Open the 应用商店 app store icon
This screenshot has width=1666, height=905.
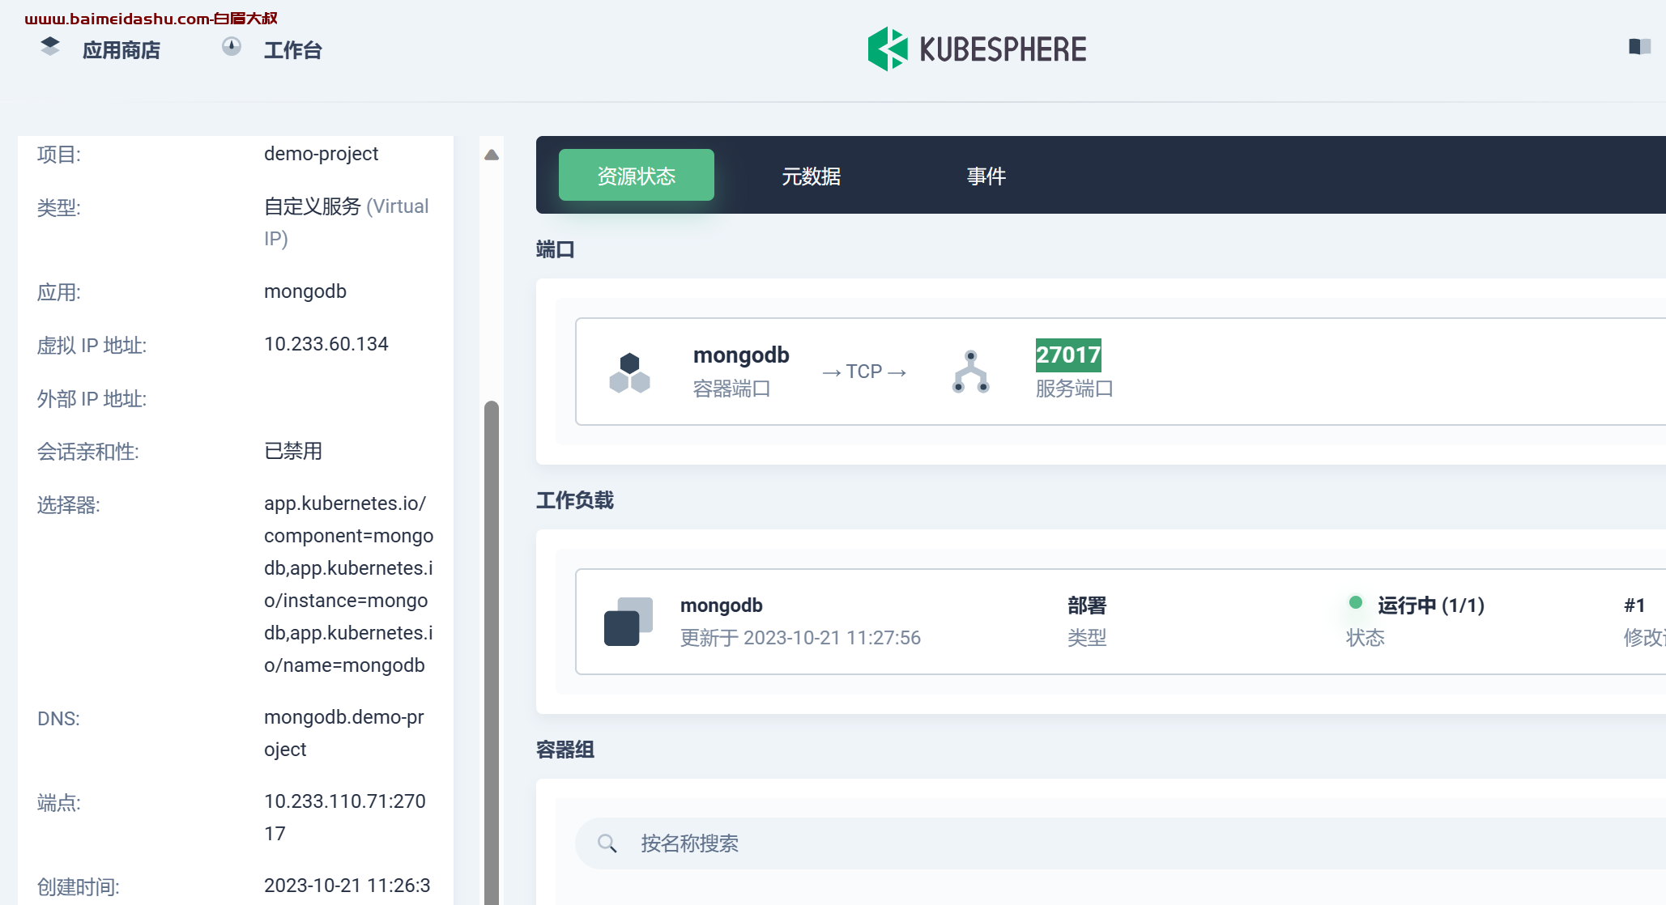[50, 46]
